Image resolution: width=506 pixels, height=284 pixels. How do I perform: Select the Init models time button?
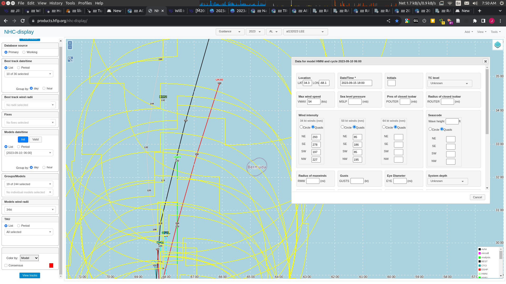23,139
